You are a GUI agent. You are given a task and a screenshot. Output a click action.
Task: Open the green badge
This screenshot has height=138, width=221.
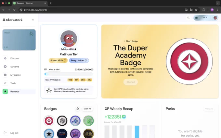(88, 121)
